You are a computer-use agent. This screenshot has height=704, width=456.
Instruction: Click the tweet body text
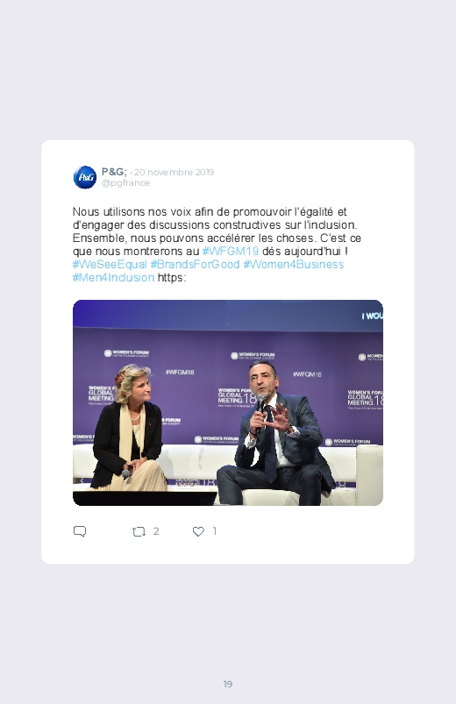217,245
